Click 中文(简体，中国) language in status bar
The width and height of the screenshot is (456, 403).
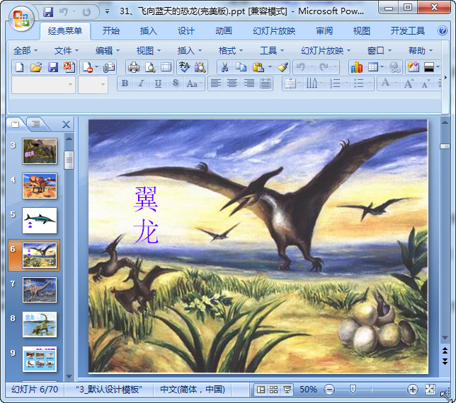coord(193,390)
